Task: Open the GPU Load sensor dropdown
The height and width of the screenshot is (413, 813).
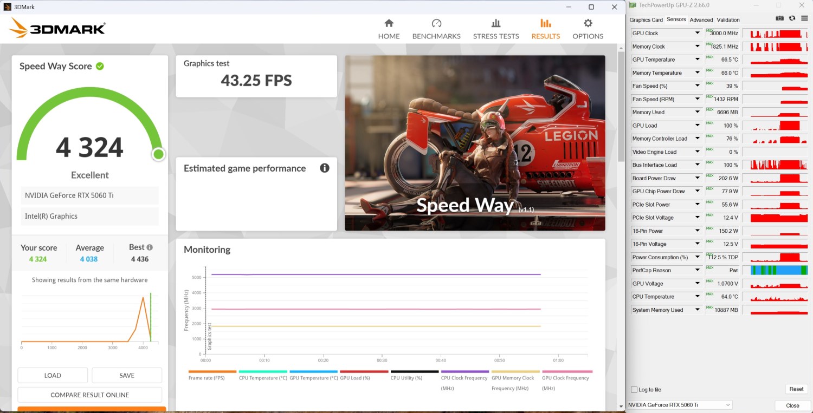Action: point(698,126)
